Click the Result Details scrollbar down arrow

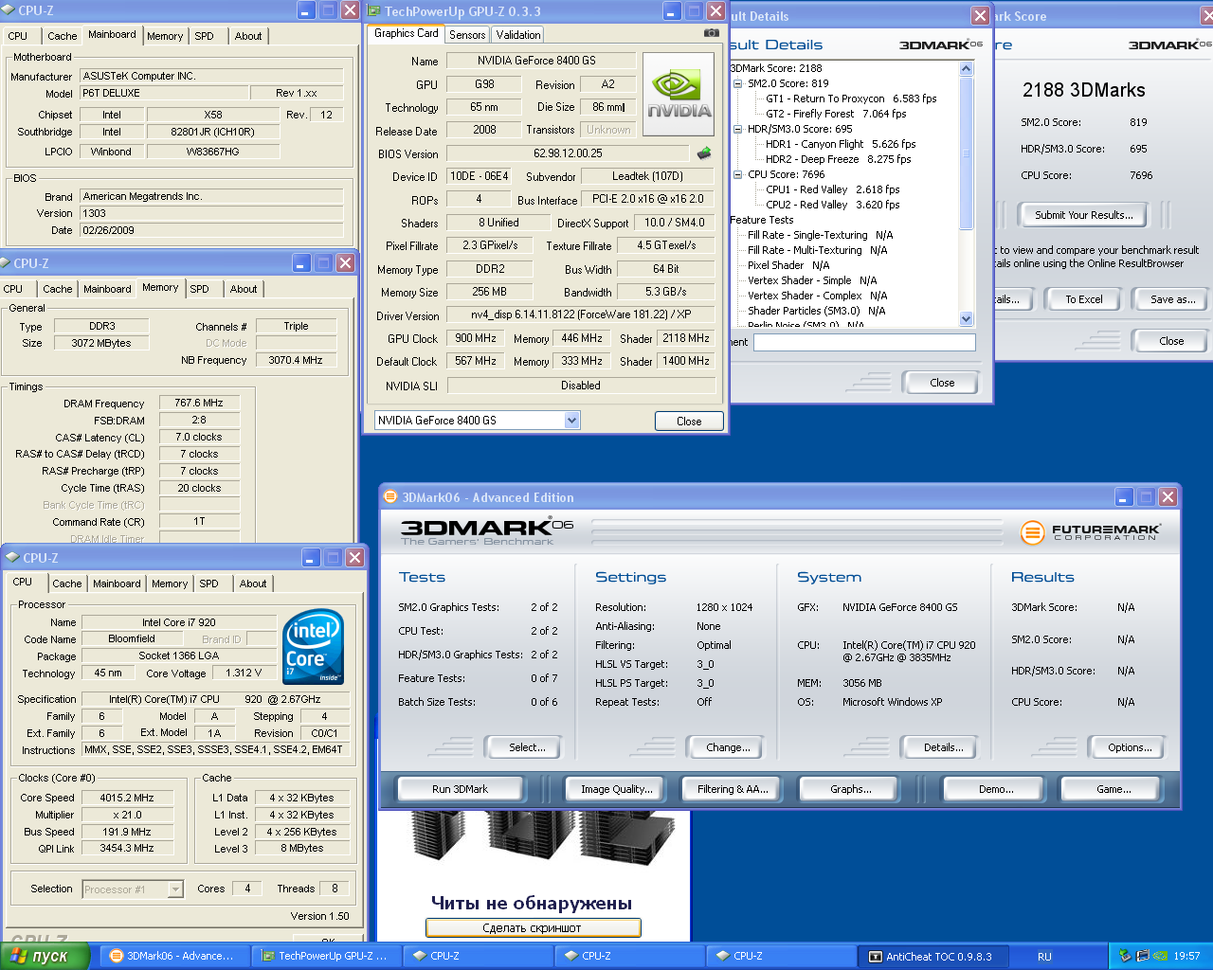967,319
